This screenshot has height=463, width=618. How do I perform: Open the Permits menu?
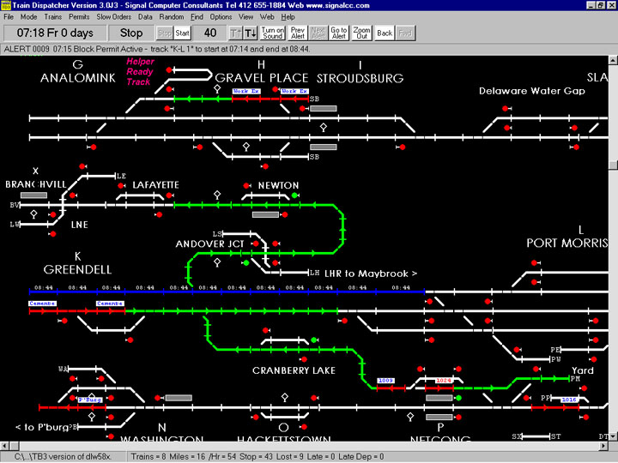coord(79,16)
